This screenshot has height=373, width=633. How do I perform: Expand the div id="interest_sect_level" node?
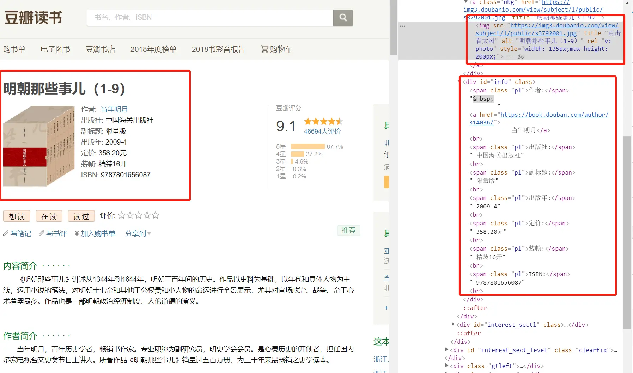point(447,349)
